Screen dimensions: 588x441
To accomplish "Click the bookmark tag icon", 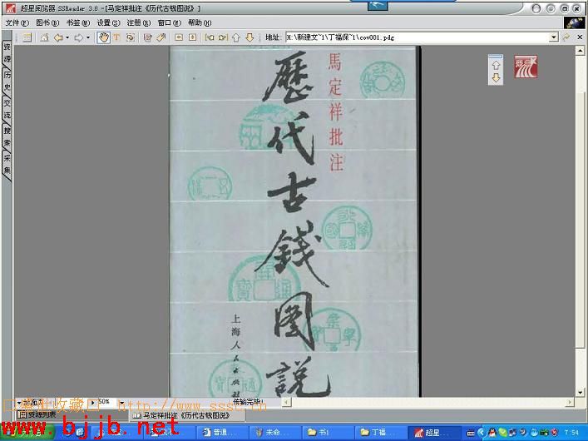I will coord(161,37).
